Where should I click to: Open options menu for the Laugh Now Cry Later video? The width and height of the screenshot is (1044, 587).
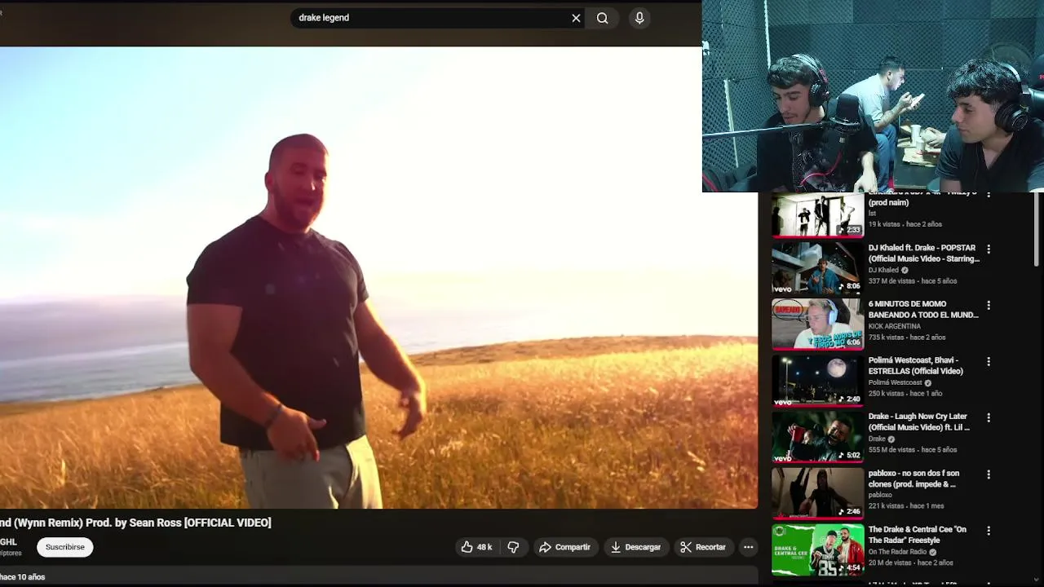[x=989, y=417]
